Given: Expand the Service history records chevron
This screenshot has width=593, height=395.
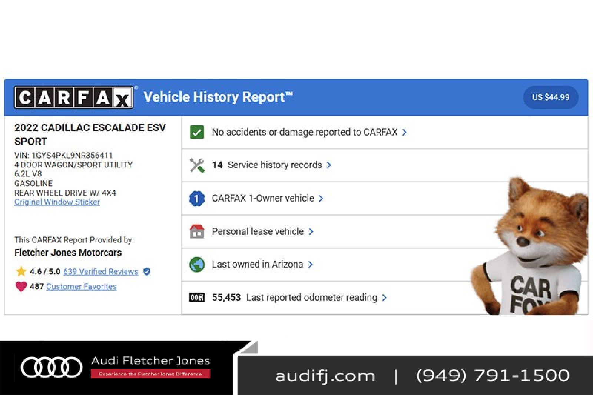Looking at the screenshot, I should coord(329,165).
